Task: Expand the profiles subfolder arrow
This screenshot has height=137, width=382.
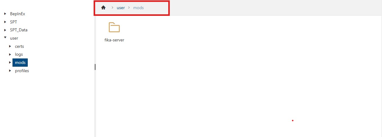Action: point(10,71)
